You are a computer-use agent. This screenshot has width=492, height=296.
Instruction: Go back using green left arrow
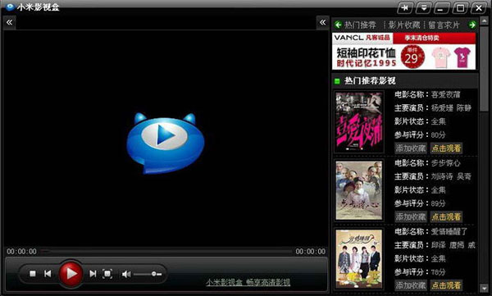click(338, 25)
